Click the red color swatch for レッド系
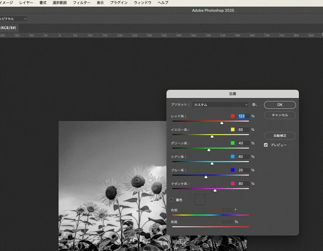Image resolution: width=323 pixels, height=251 pixels. 233,116
